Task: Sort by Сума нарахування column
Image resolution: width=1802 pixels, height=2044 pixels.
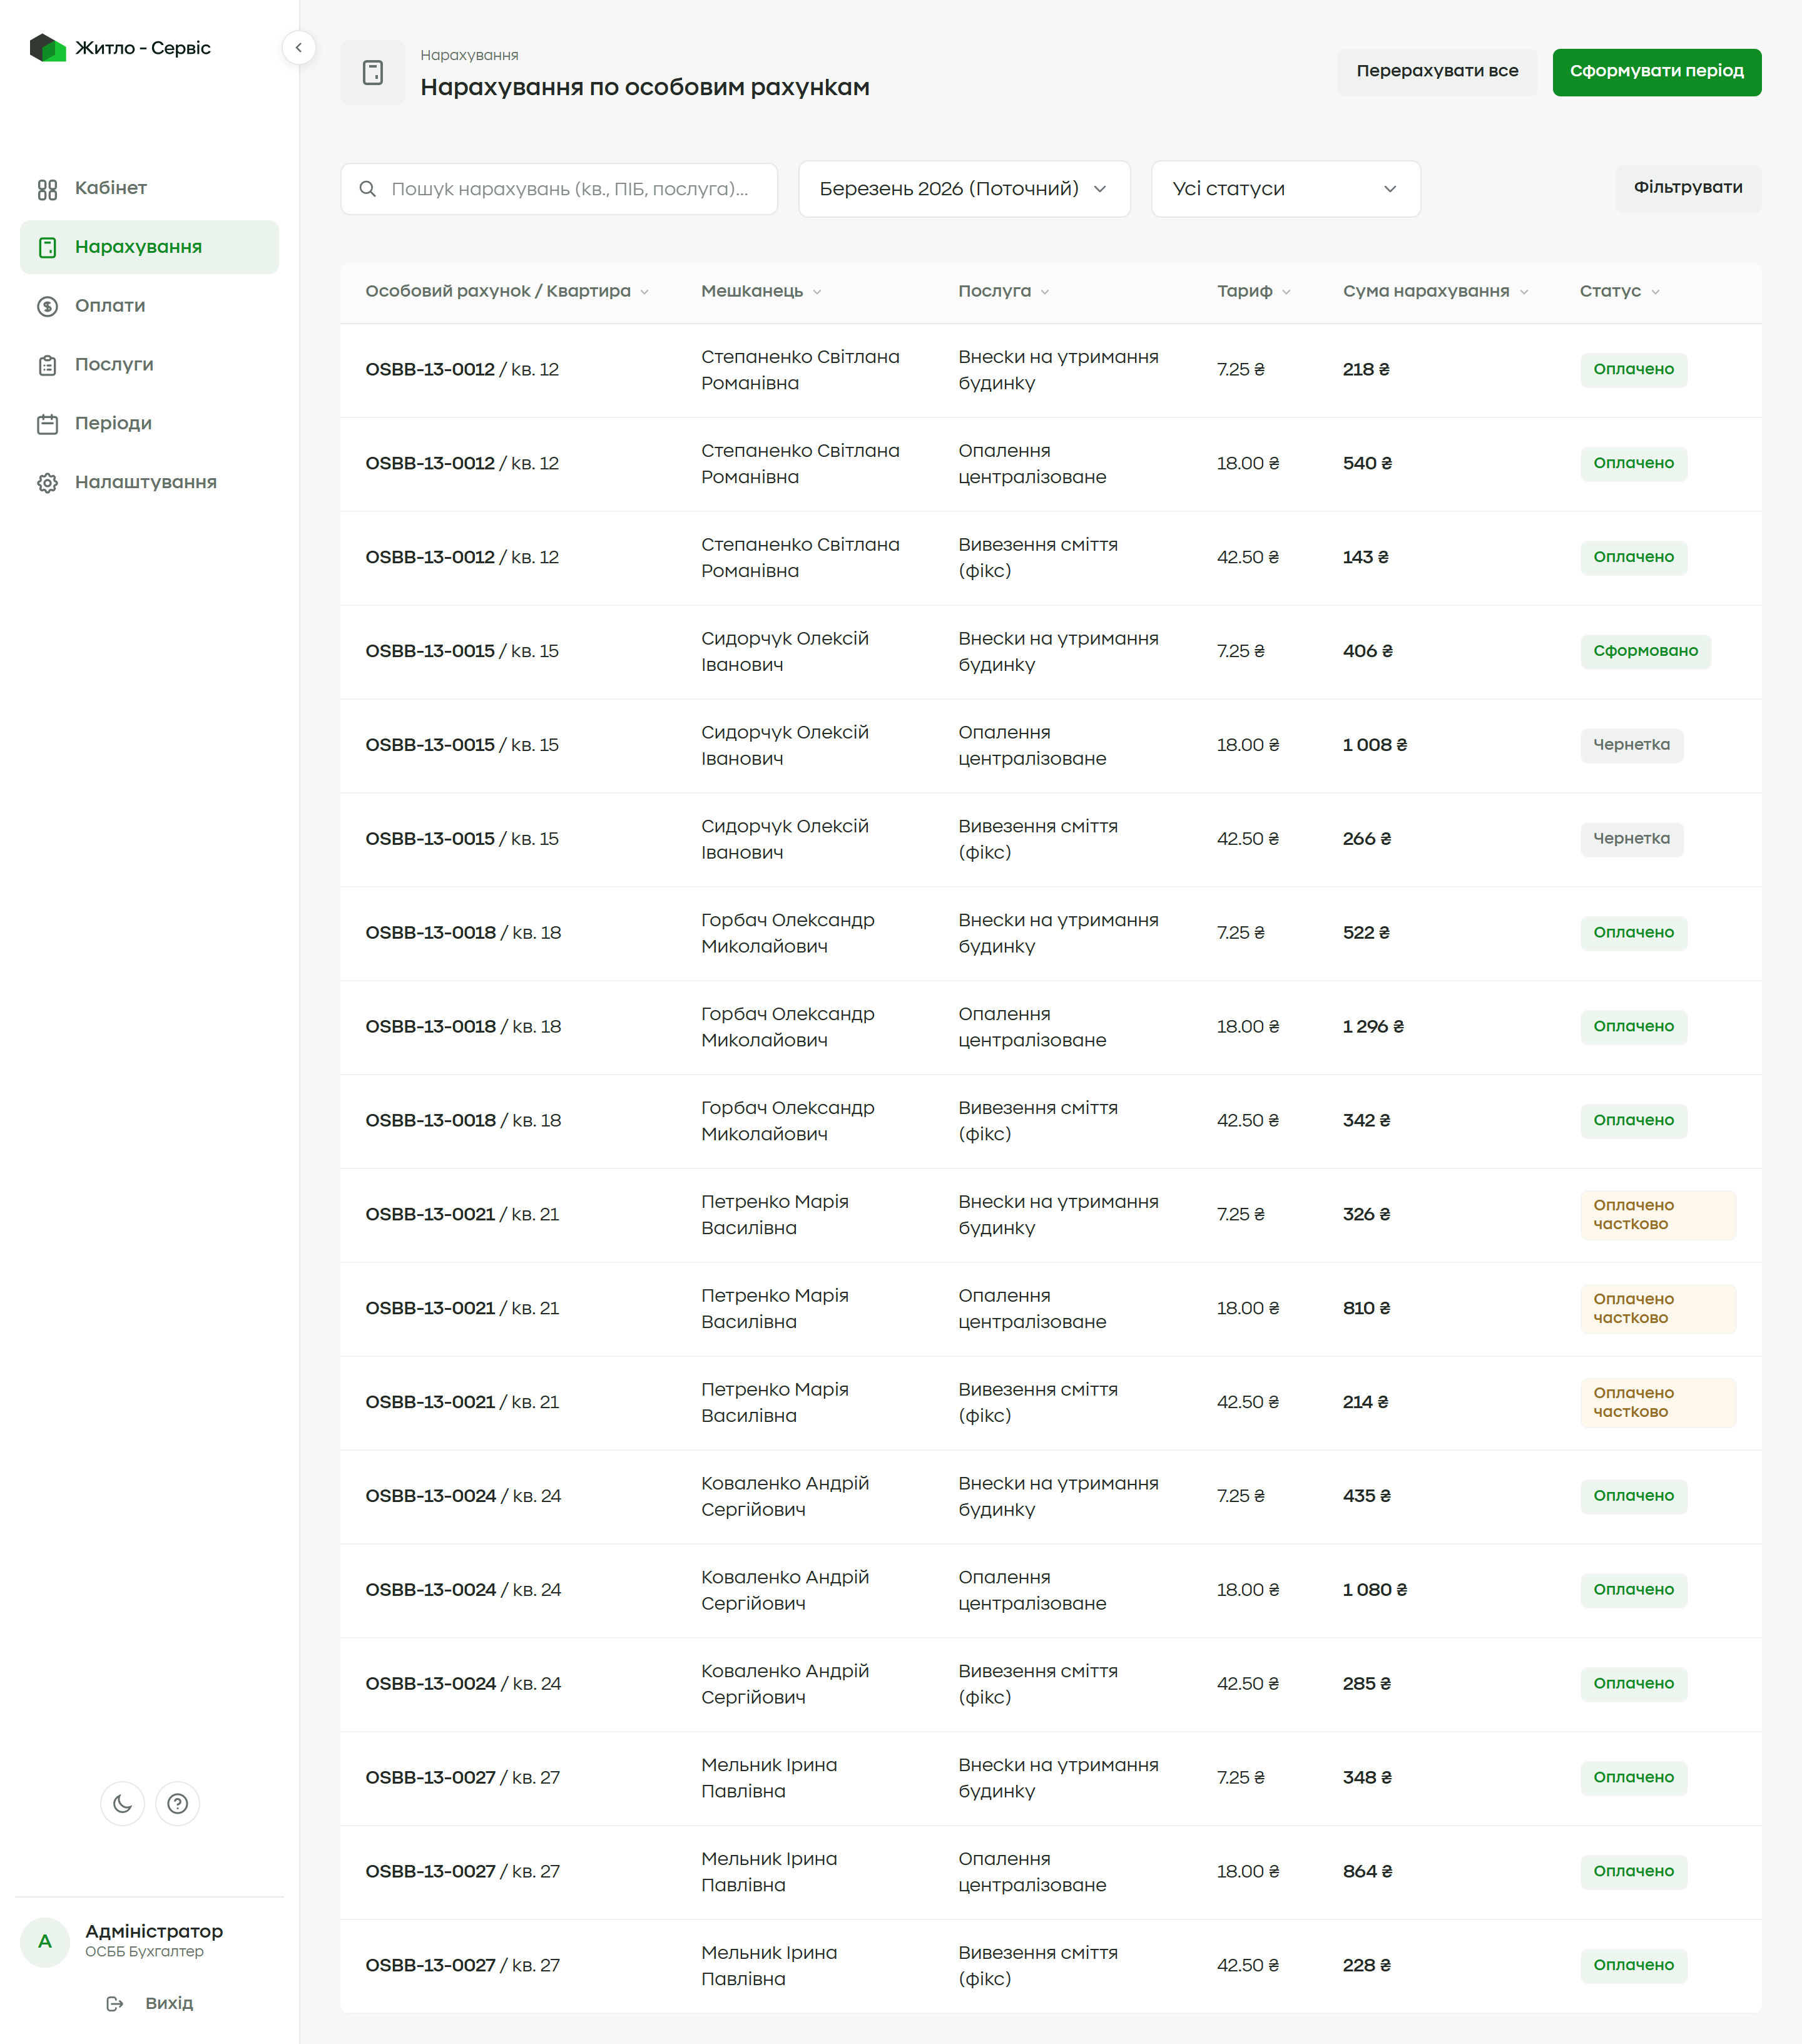Action: 1435,291
